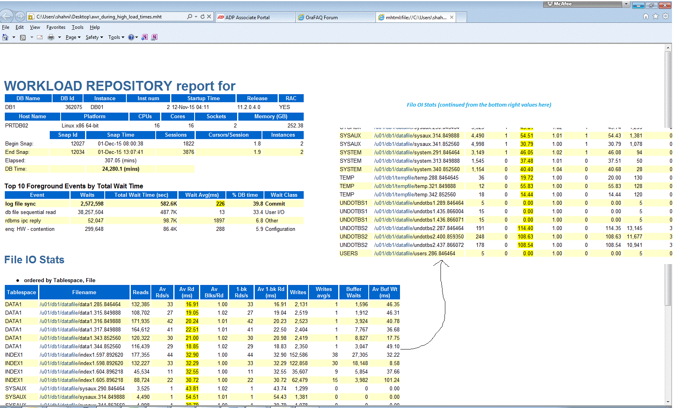Image resolution: width=674 pixels, height=408 pixels.
Task: Expand the Safety dropdown menu
Action: tap(94, 37)
